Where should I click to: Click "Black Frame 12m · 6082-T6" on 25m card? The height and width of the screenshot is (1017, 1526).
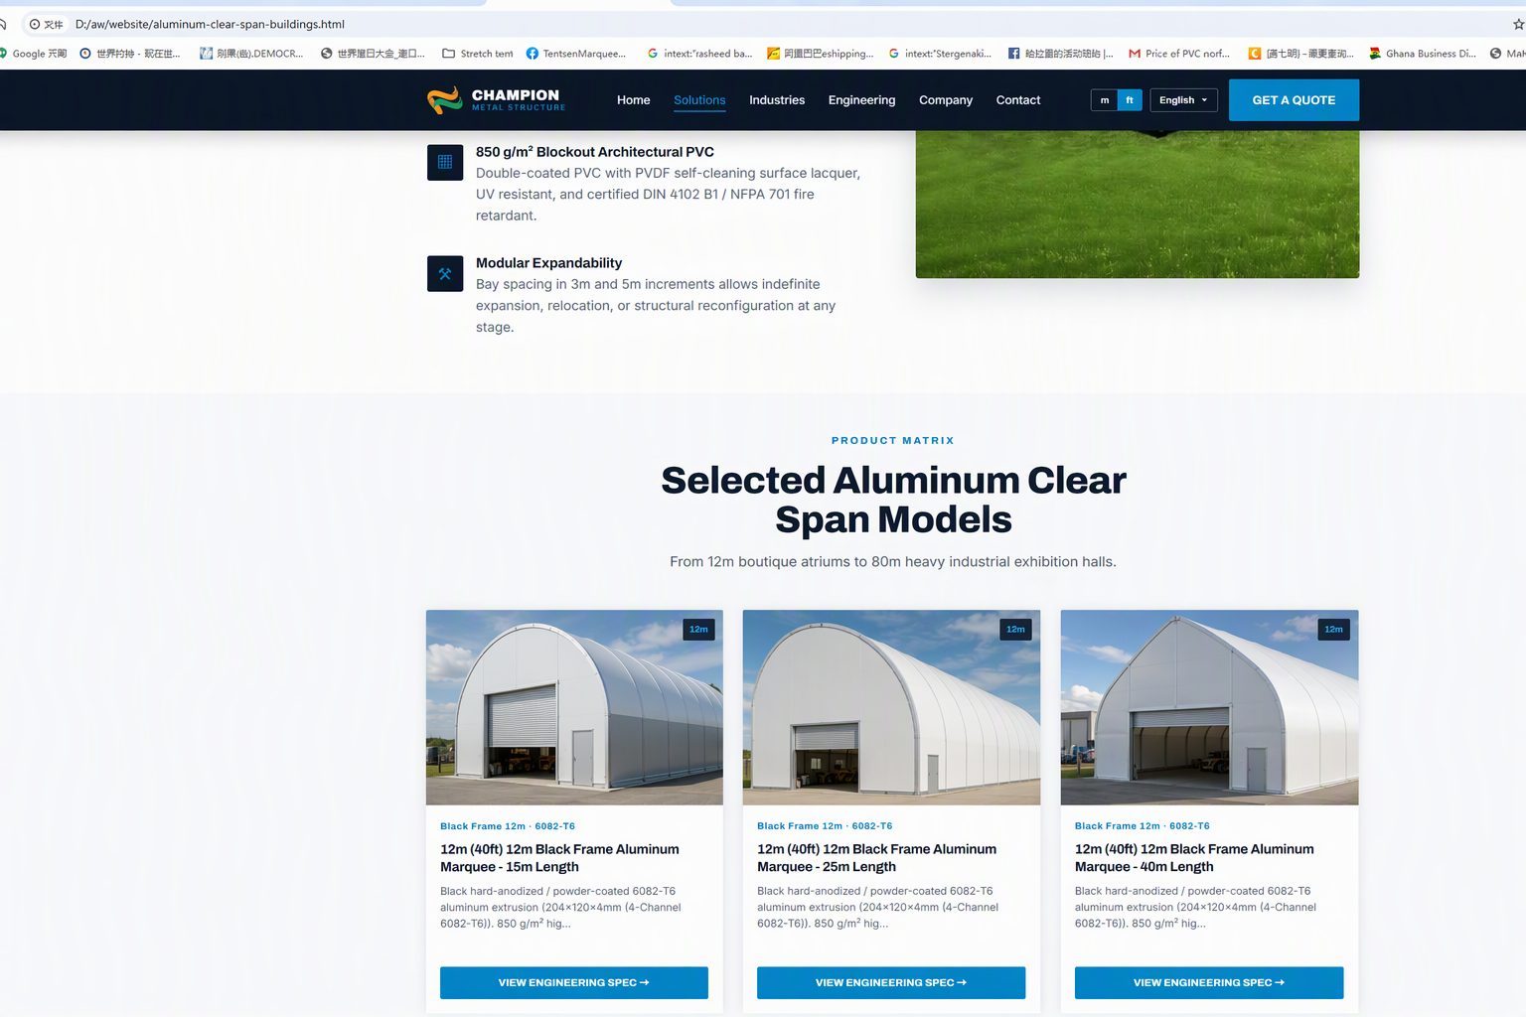coord(825,826)
